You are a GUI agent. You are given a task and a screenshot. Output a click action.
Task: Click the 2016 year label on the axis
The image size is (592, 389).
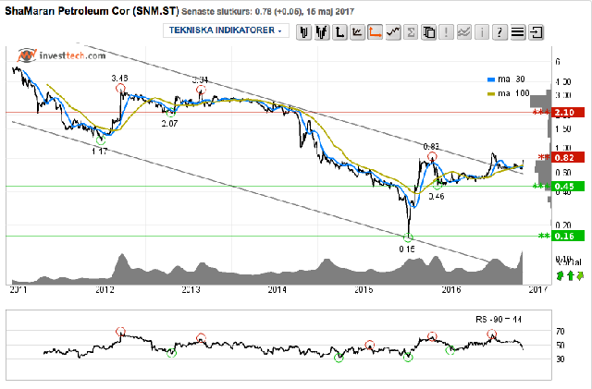[x=451, y=290]
